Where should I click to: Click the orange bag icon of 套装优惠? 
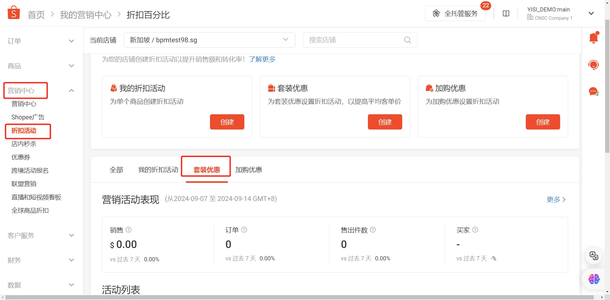tap(271, 88)
